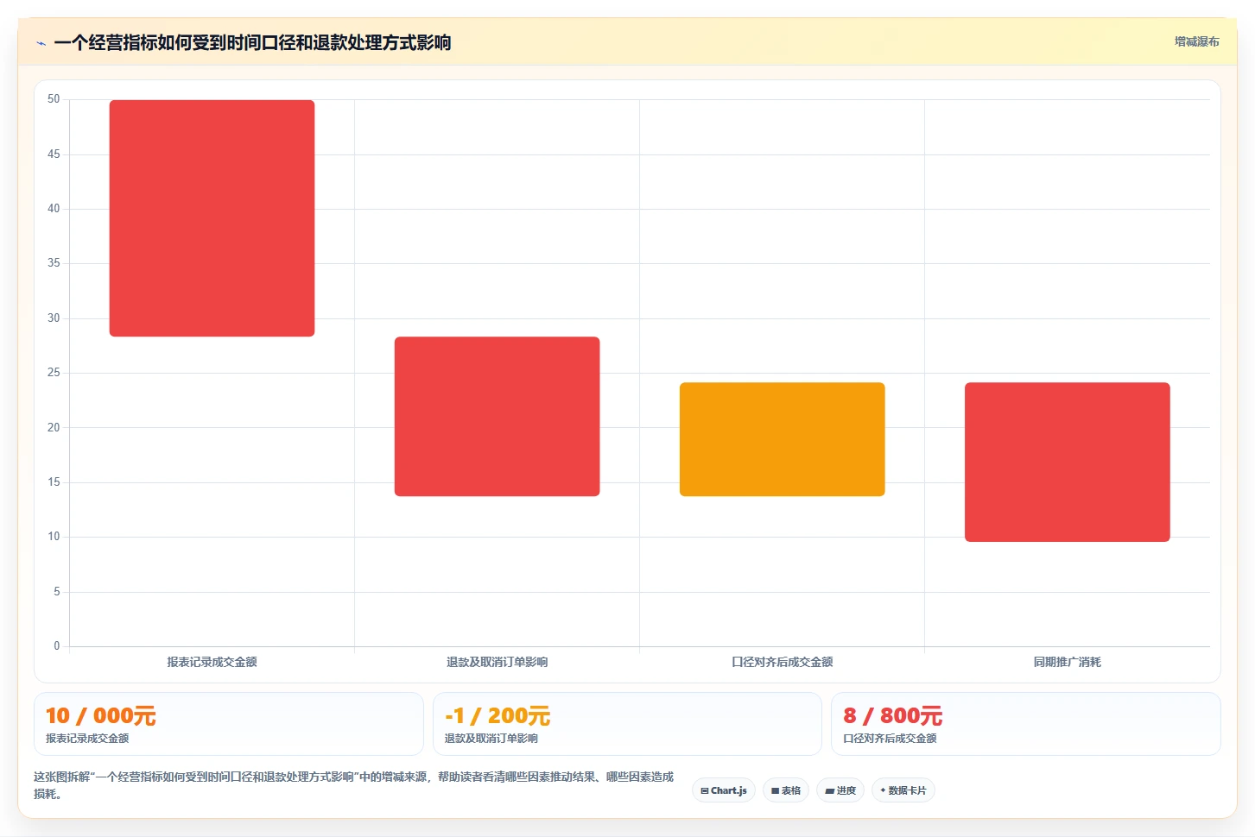The height and width of the screenshot is (837, 1255).
Task: Click the 数据卡片 tag chip
Action: (903, 790)
